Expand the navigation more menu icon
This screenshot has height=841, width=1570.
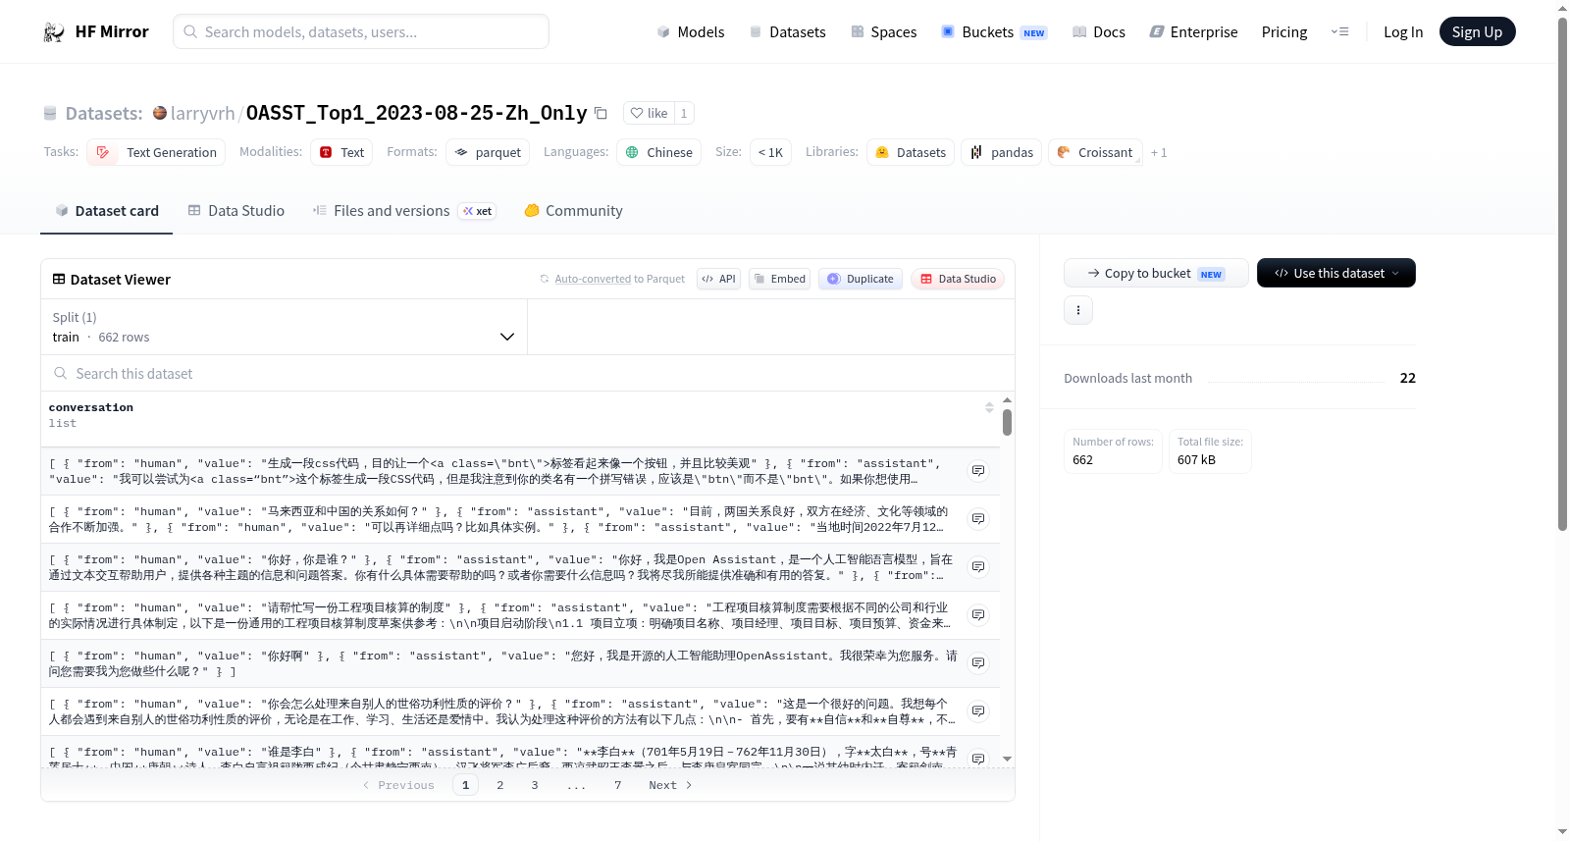(1339, 31)
